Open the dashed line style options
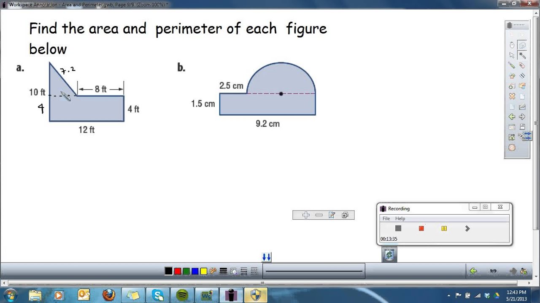The image size is (540, 303). [x=254, y=271]
